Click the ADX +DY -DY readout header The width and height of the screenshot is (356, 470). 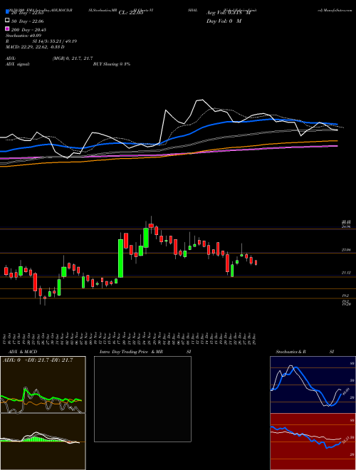click(38, 360)
